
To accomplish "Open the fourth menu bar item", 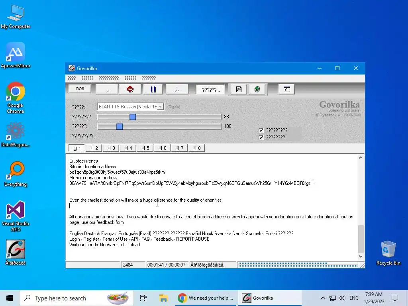I will click(x=130, y=78).
